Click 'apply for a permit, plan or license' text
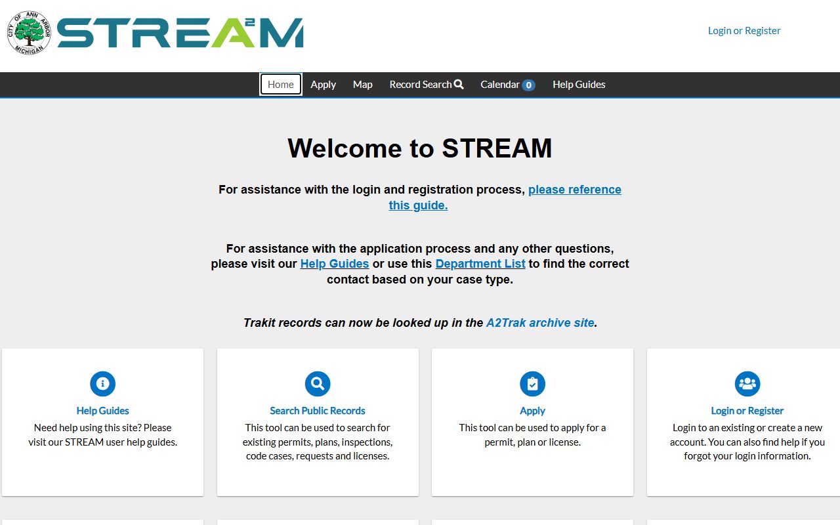Viewport: 840px width, 525px height. 532,434
